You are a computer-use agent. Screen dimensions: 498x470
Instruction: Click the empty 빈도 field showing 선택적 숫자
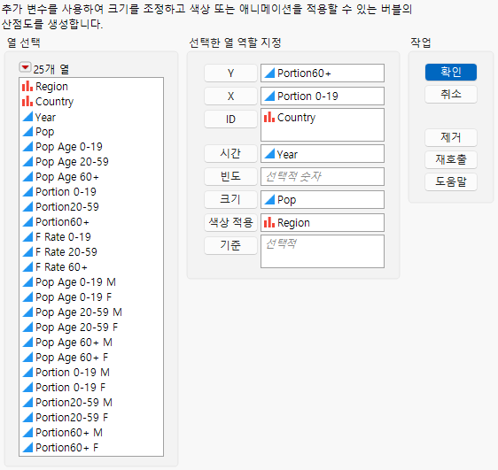click(323, 177)
